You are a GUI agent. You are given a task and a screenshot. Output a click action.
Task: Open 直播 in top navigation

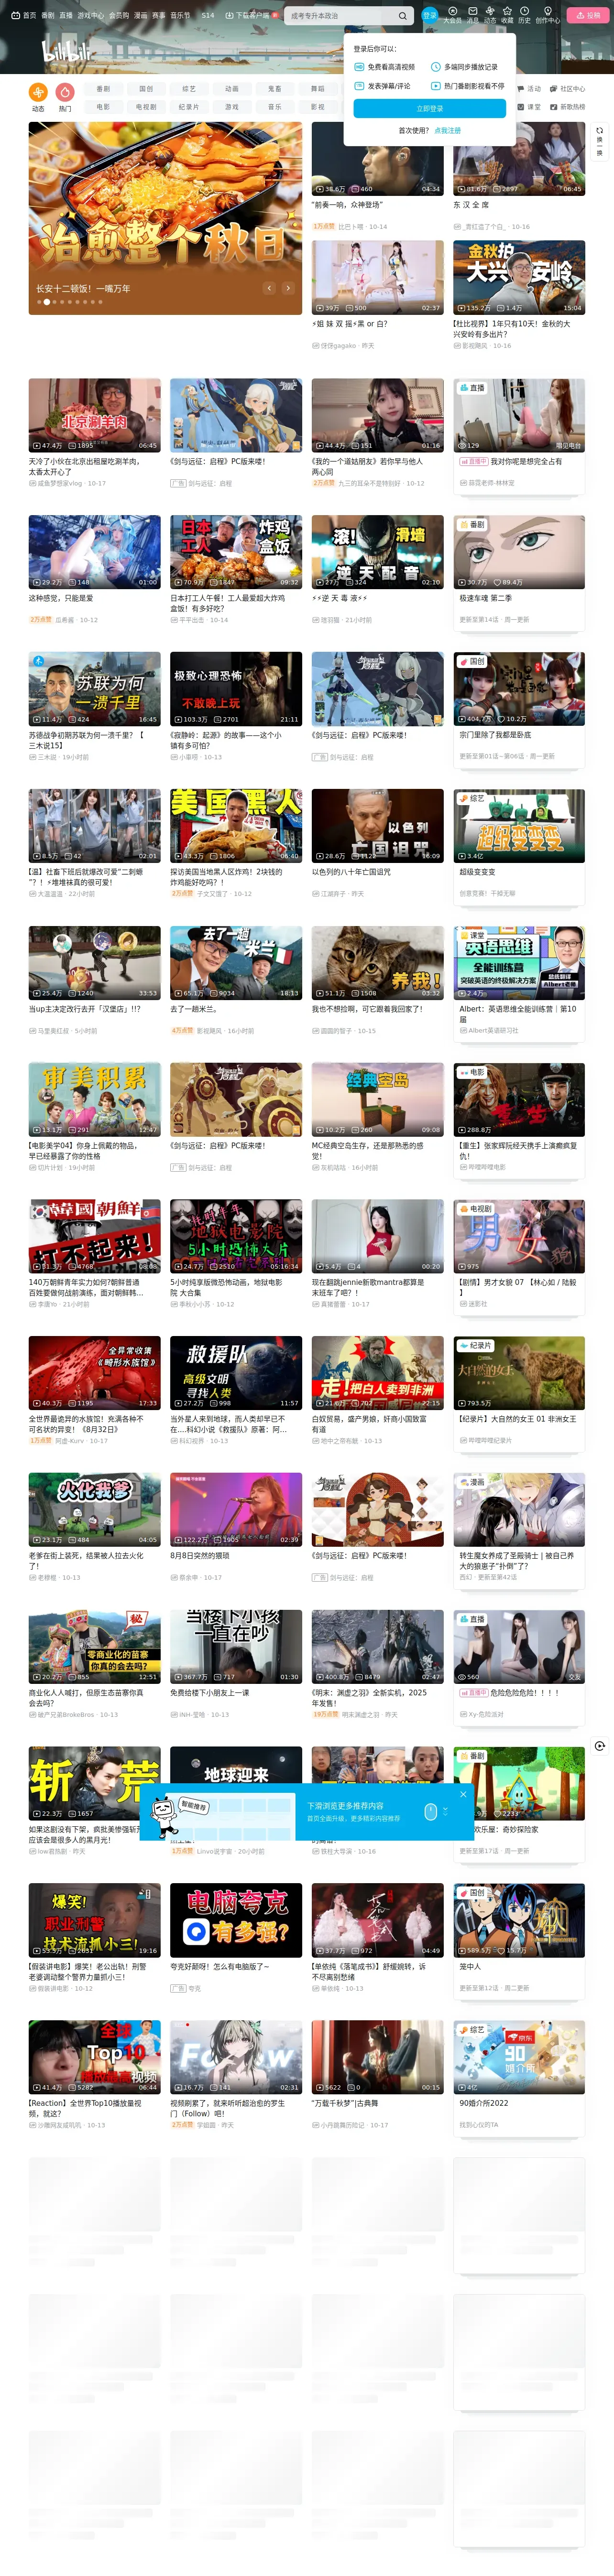(x=66, y=15)
